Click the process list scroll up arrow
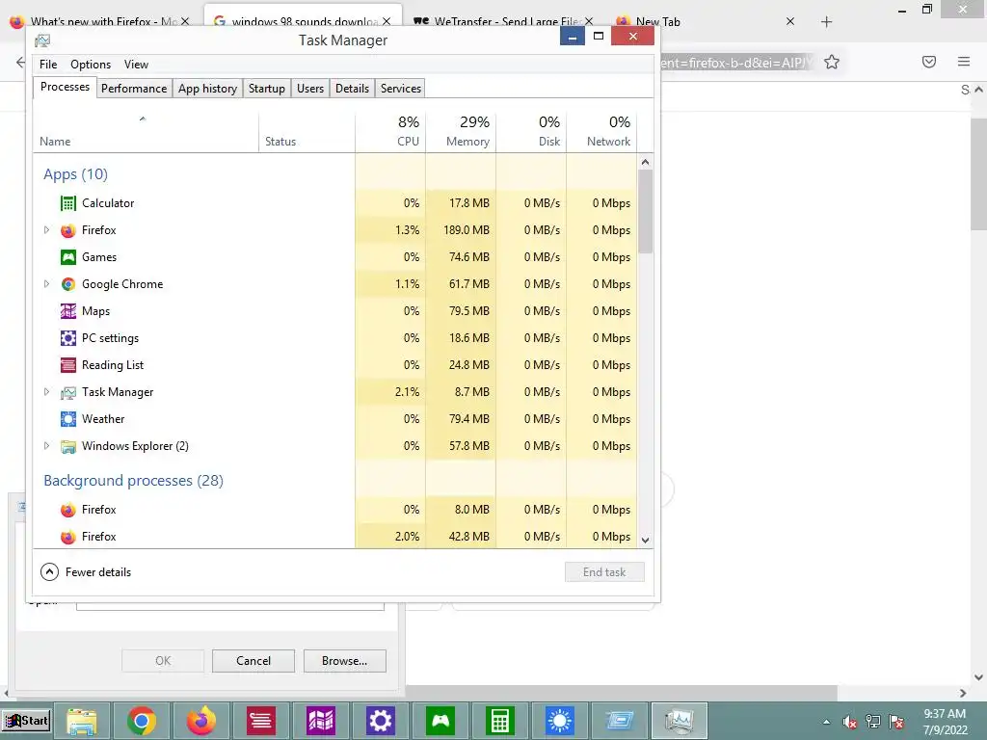 (645, 162)
